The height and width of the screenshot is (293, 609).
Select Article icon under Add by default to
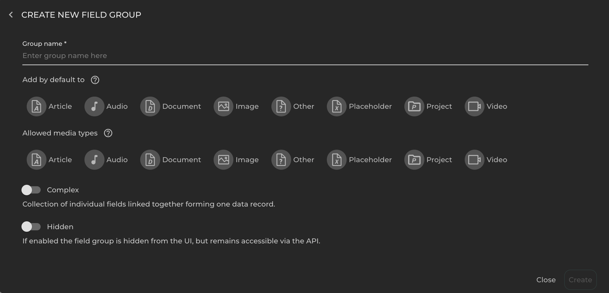click(x=37, y=106)
